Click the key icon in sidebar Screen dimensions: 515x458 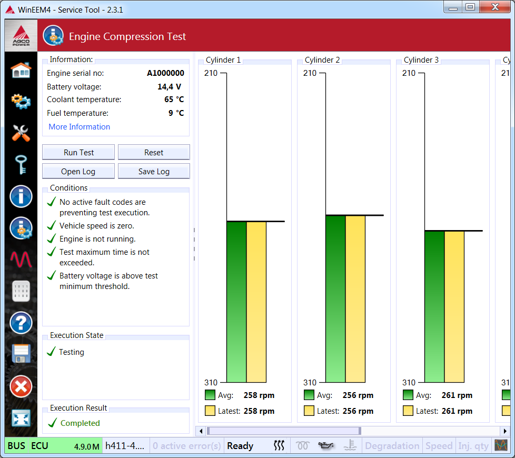pyautogui.click(x=21, y=165)
